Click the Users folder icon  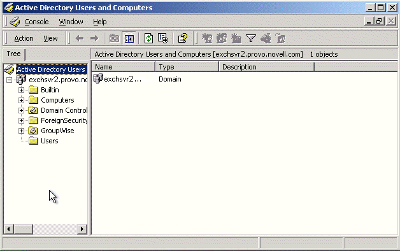(33, 141)
